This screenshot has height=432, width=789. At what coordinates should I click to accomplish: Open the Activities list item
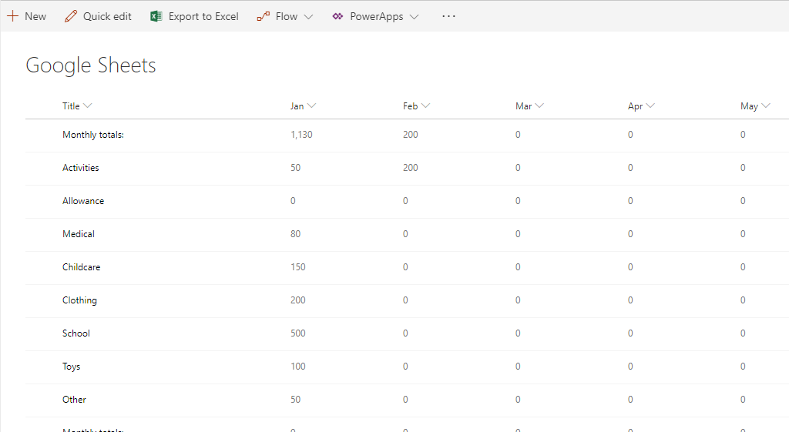click(81, 168)
